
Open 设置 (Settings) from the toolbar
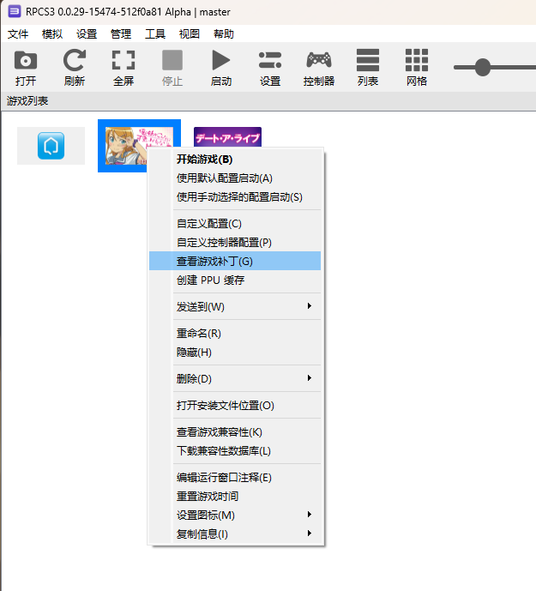click(x=270, y=61)
